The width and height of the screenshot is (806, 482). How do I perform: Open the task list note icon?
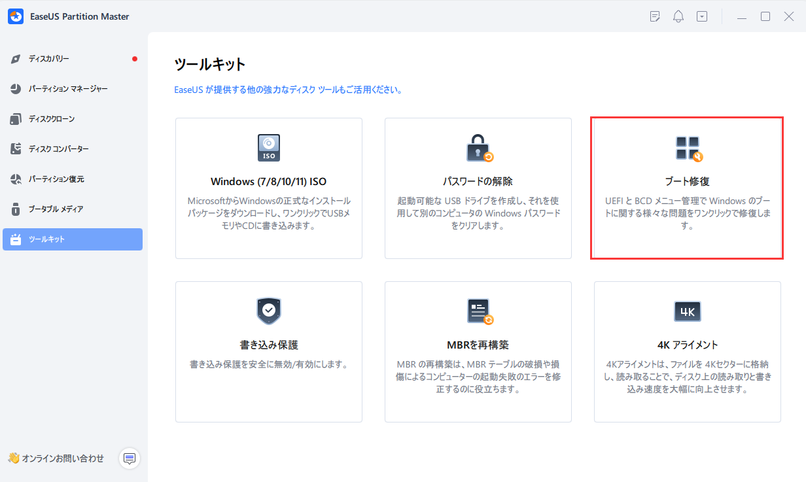tap(655, 17)
